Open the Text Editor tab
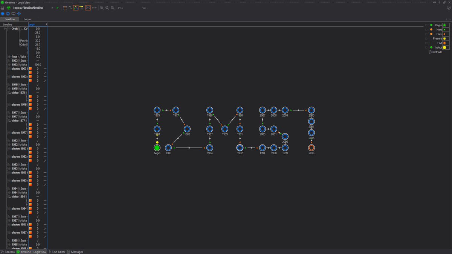This screenshot has width=452, height=254. (56, 252)
